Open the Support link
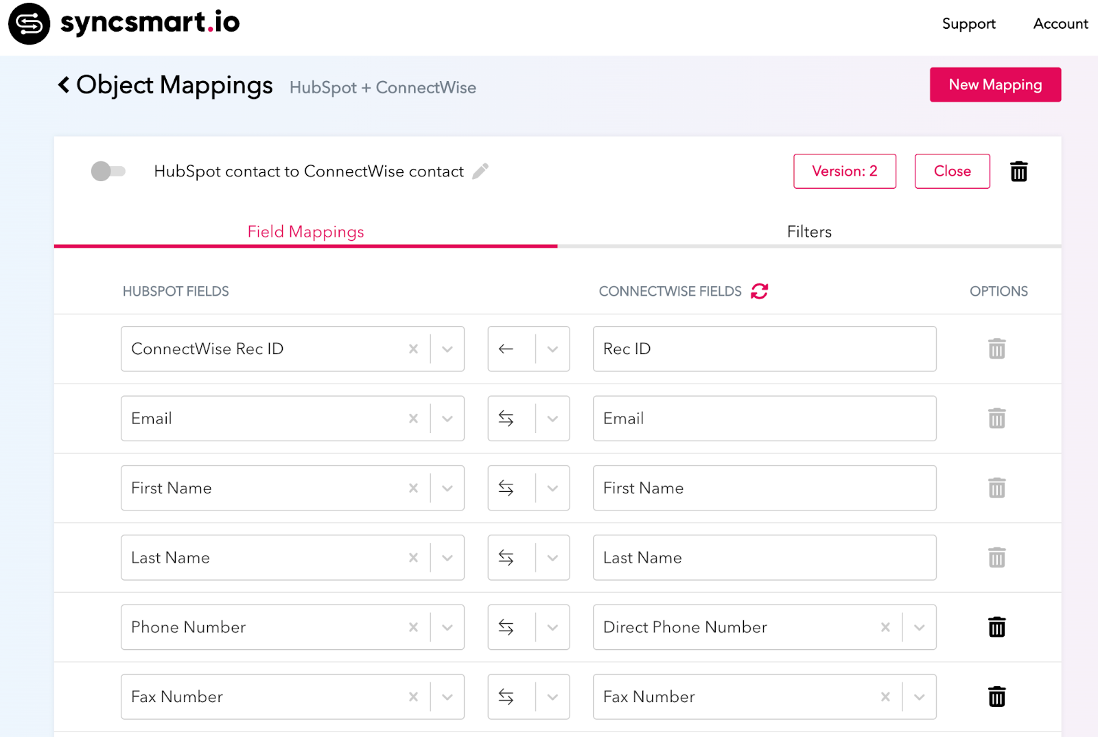1098x737 pixels. pyautogui.click(x=968, y=24)
